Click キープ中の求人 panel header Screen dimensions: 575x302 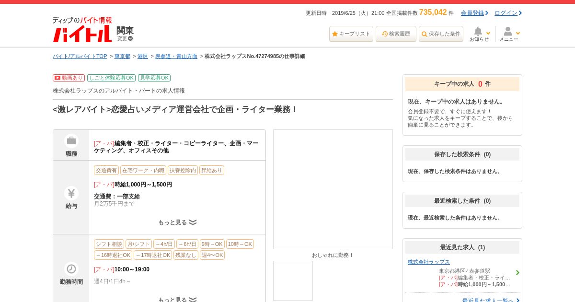[462, 84]
